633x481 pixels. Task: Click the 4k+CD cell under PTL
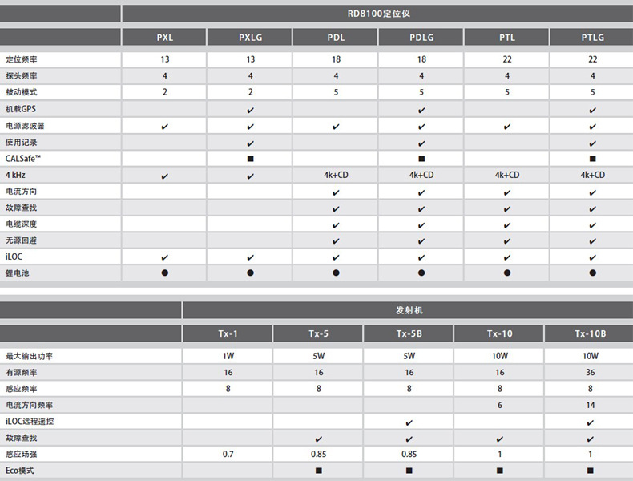[507, 175]
